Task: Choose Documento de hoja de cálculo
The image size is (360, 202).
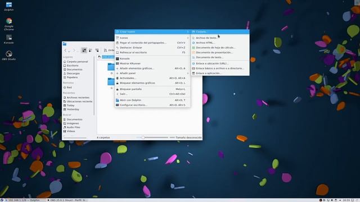Action: pyautogui.click(x=220, y=48)
